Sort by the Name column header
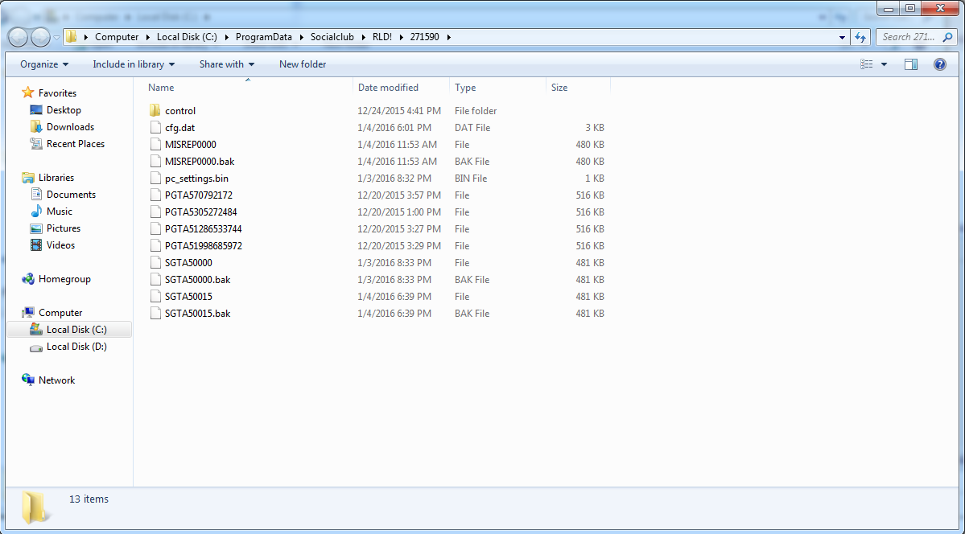This screenshot has height=534, width=965. coord(249,88)
